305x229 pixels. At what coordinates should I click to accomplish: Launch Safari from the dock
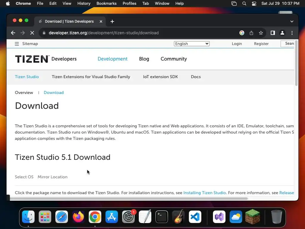click(62, 217)
